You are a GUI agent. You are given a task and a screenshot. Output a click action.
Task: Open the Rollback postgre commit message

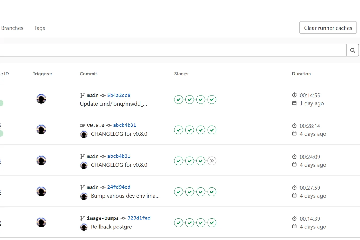111,227
